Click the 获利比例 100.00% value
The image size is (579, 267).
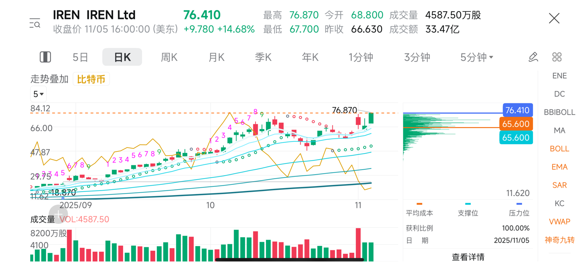click(516, 228)
